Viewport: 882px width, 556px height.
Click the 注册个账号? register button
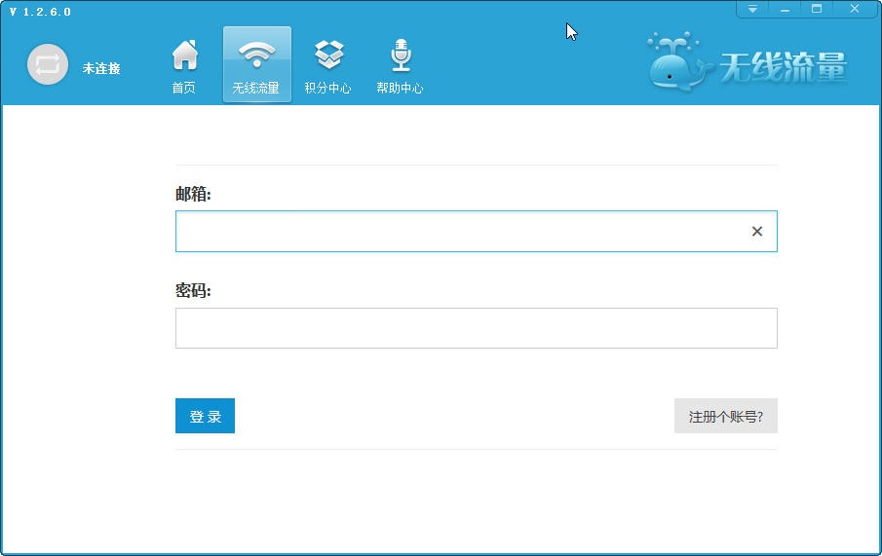coord(726,416)
